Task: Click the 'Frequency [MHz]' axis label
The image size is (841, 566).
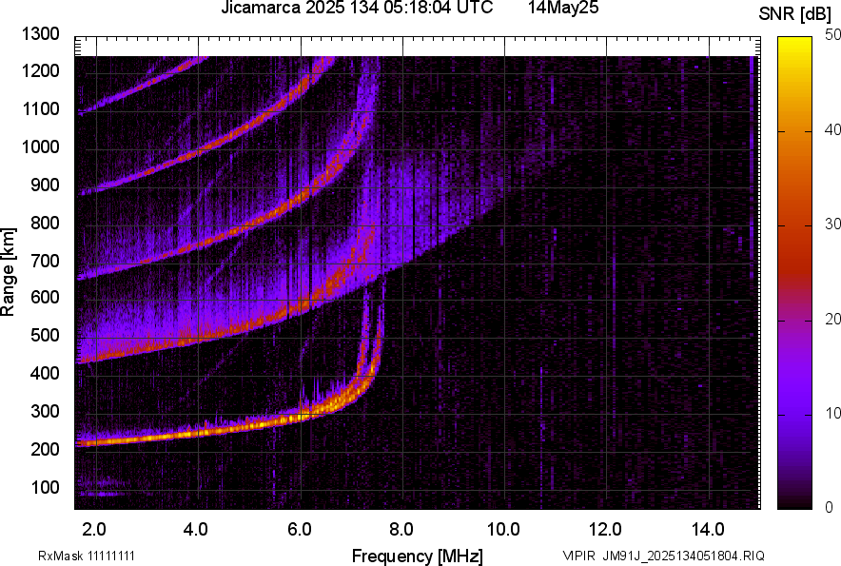Action: pyautogui.click(x=418, y=556)
